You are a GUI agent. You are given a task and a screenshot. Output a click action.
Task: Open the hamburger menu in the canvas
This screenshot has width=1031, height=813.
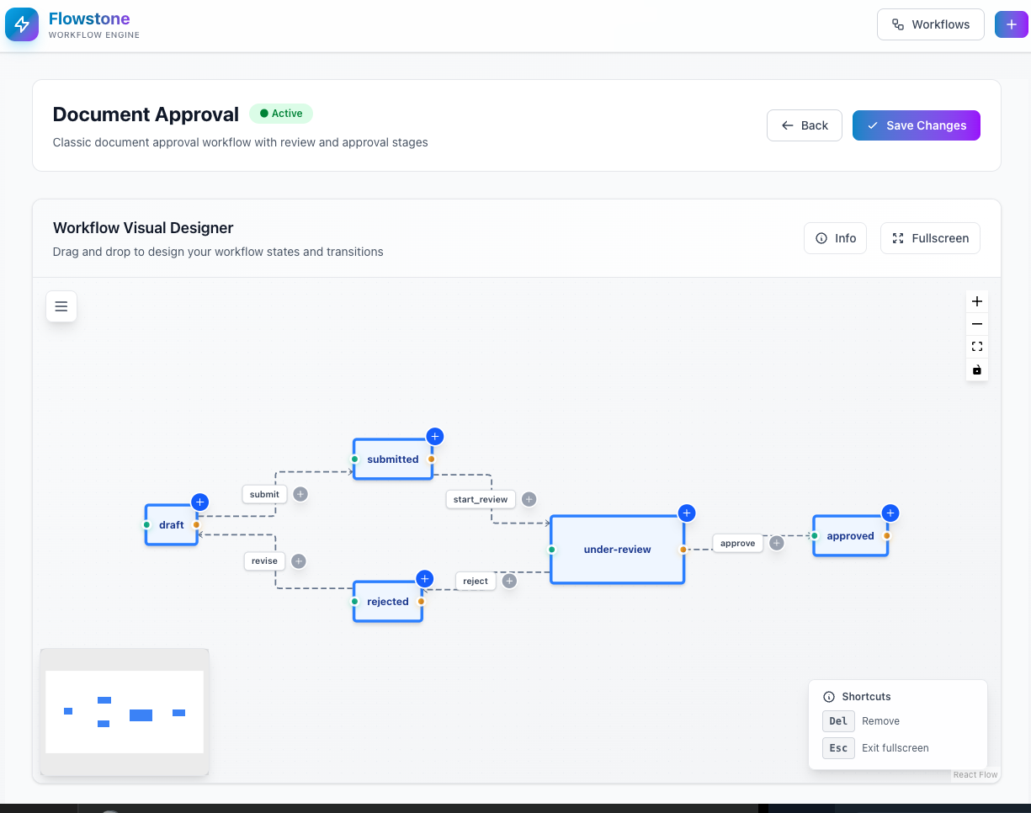tap(61, 306)
